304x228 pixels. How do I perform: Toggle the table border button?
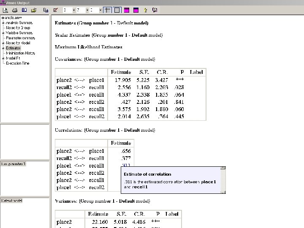(117, 10)
